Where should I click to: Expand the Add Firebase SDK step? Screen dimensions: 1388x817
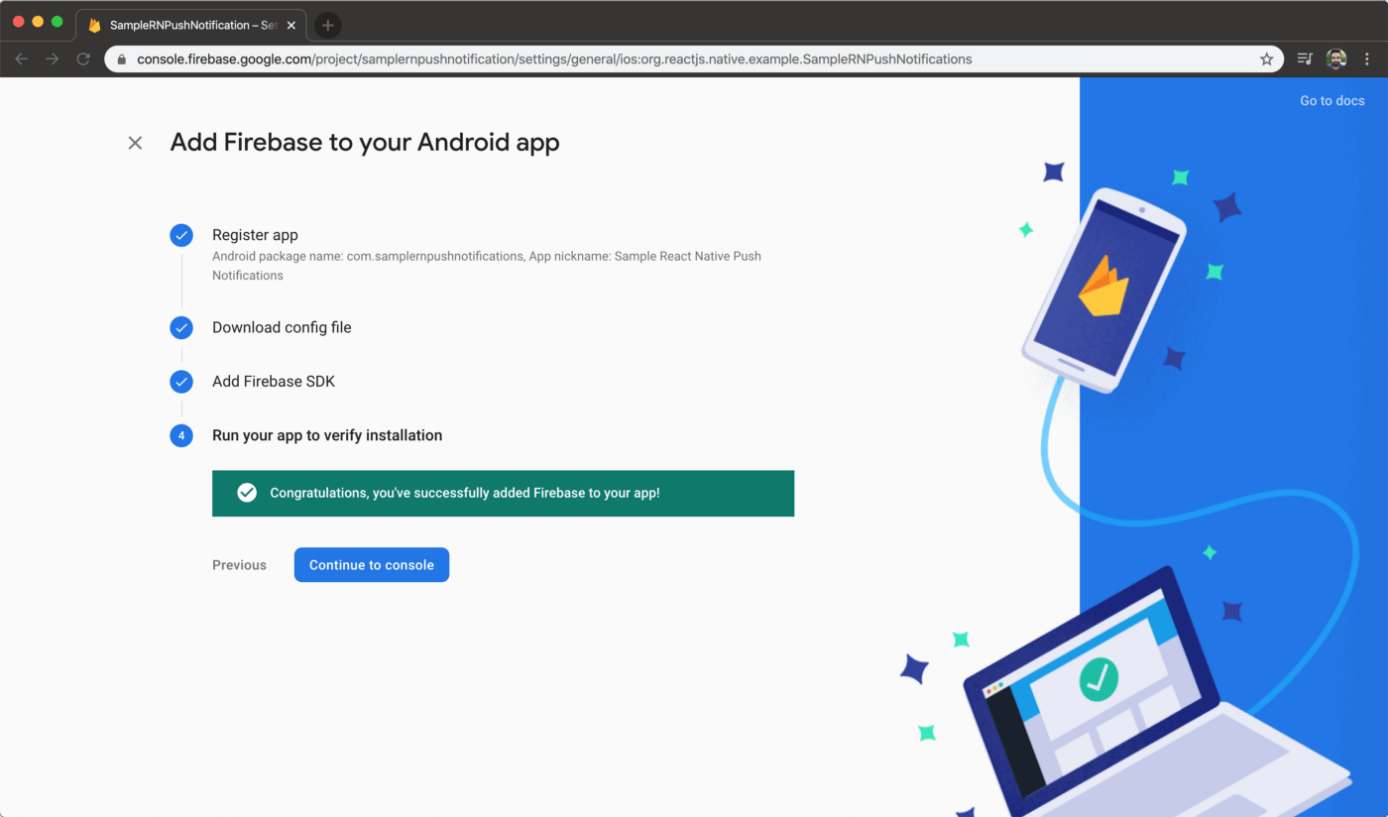pos(274,382)
